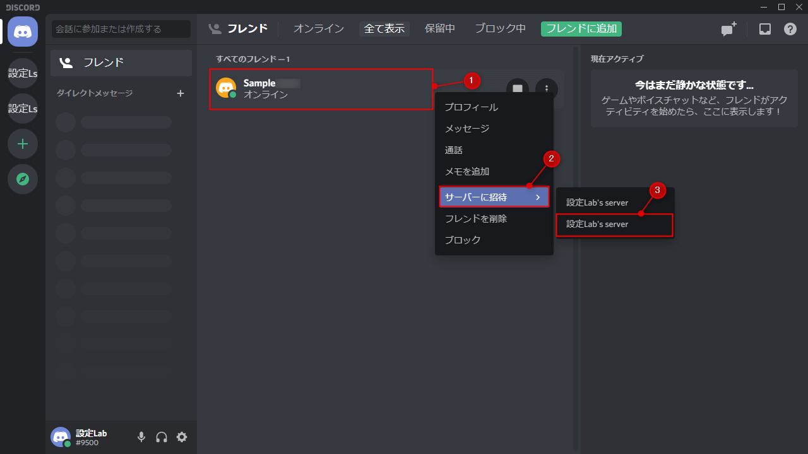Screen dimensions: 808x454
Task: Create DM with plus next to ダイレクトメッセージ
Action: click(181, 93)
